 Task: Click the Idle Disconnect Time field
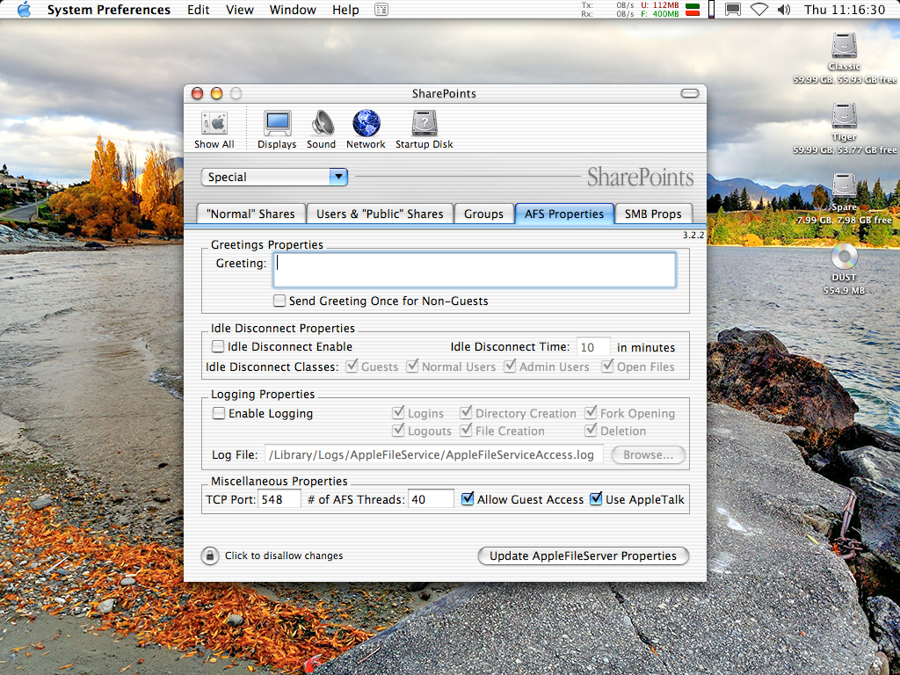(x=593, y=347)
